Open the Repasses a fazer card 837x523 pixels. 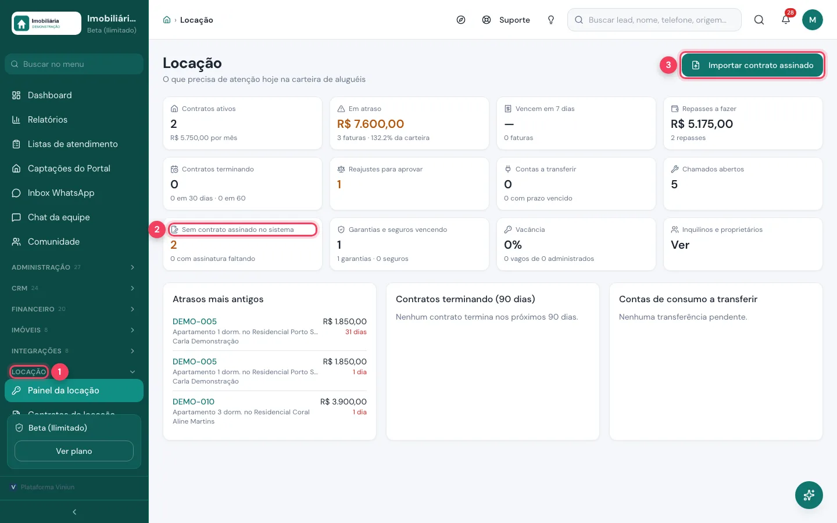tap(743, 123)
